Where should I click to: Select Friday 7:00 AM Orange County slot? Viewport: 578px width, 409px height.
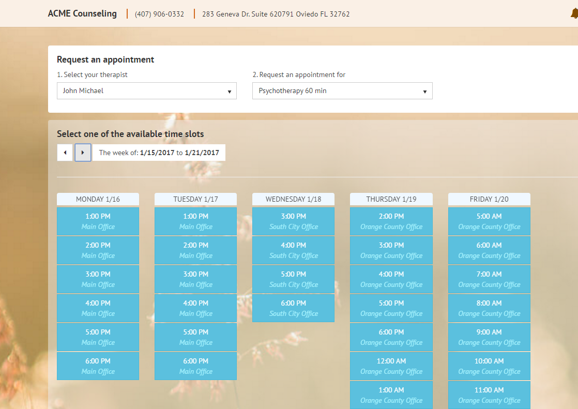[x=489, y=279]
